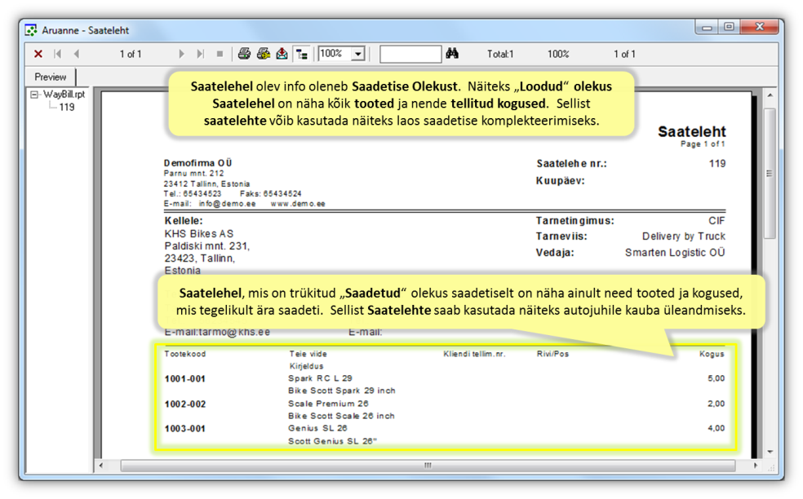803x499 pixels.
Task: Close the Aruanne - Saateleht window
Action: pos(760,27)
